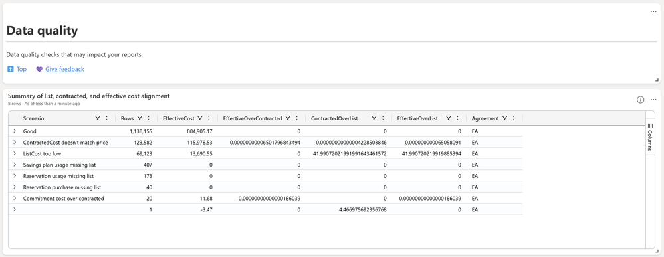Filter the EffectiveOverContracted column
Image resolution: width=664 pixels, height=257 pixels.
pyautogui.click(x=288, y=118)
